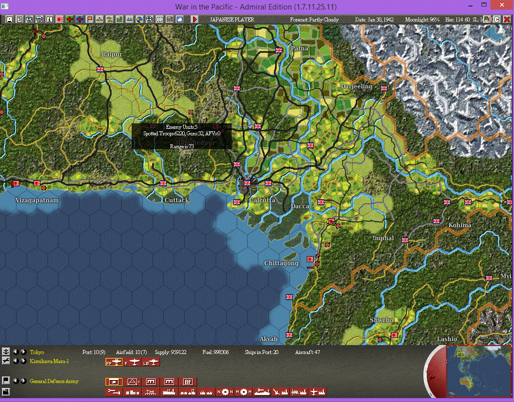Open the document list icon in toolbar

[20, 19]
